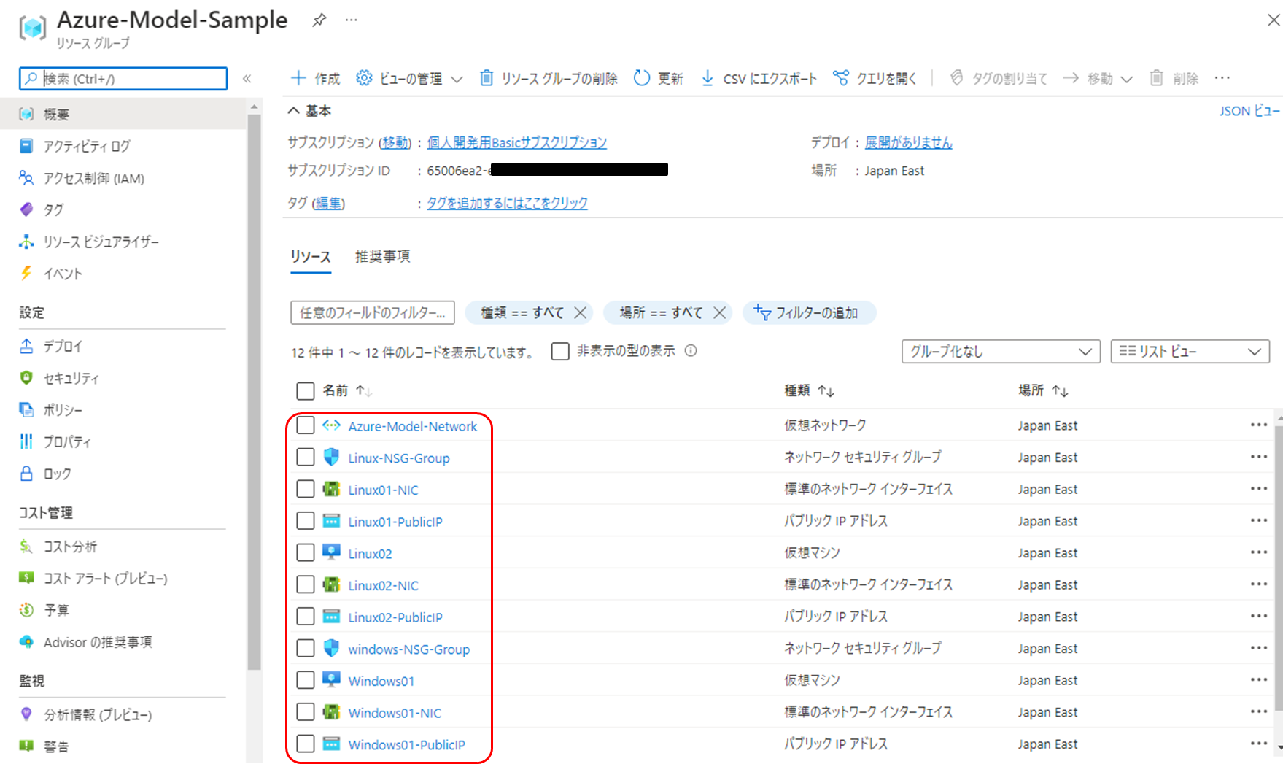Click the タグの割り当て toolbar button
This screenshot has width=1283, height=764.
point(998,78)
